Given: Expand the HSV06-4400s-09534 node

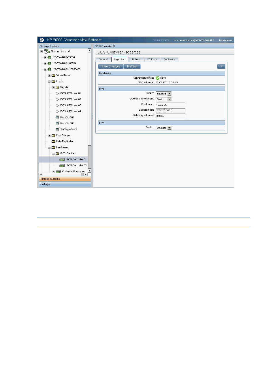Looking at the screenshot, I should click(45, 63).
